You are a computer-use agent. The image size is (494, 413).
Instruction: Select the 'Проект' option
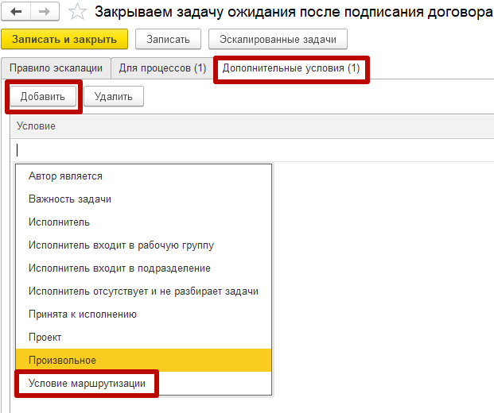[144, 338]
